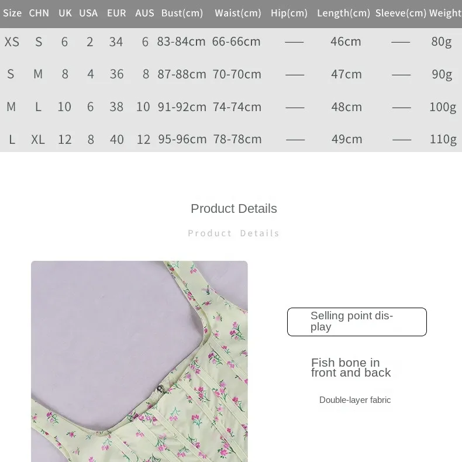
Task: Select the 'Product Details' heading
Action: click(234, 209)
